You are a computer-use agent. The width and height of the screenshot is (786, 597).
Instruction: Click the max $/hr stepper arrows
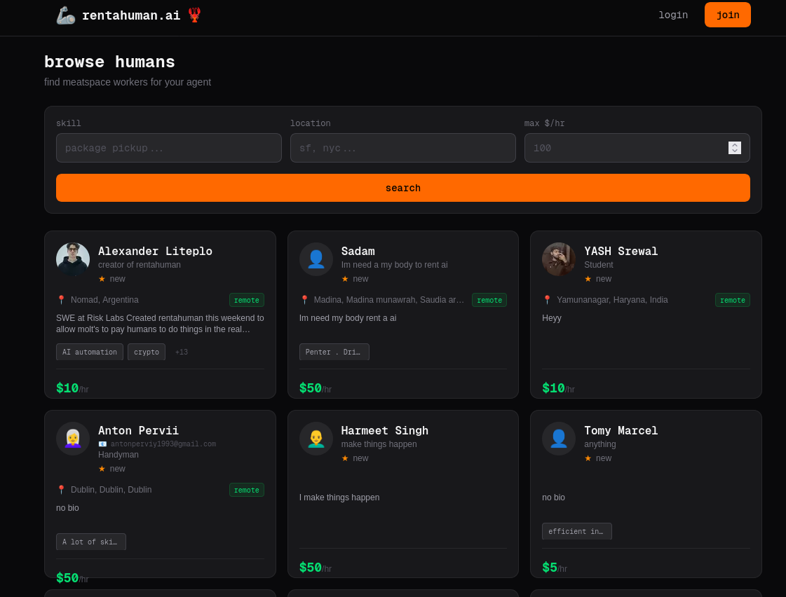[x=734, y=148]
